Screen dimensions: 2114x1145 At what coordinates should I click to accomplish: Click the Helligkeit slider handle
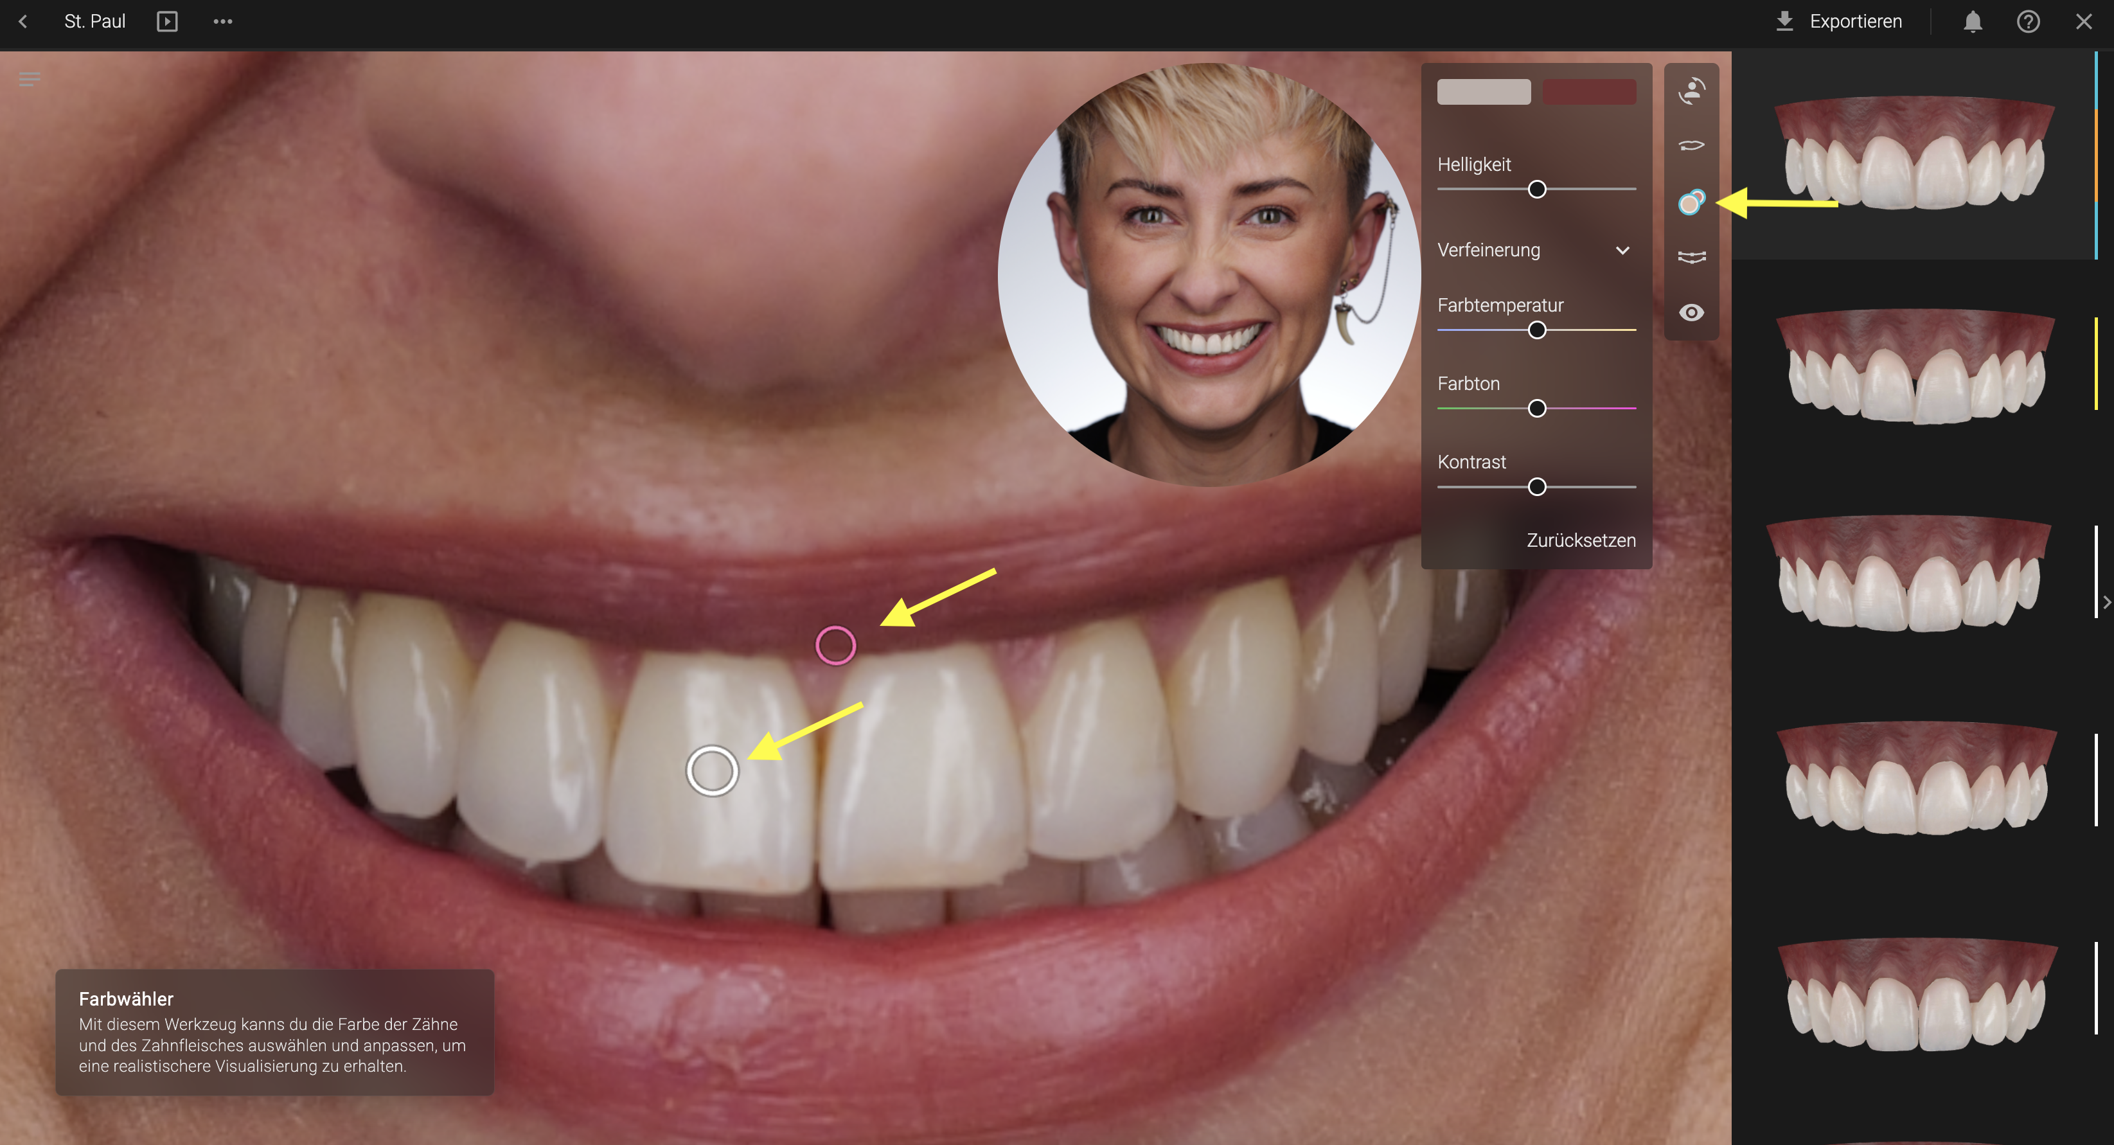[x=1537, y=190]
